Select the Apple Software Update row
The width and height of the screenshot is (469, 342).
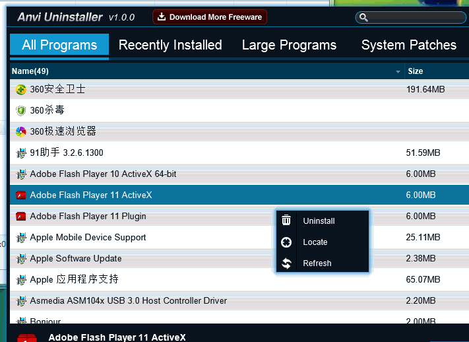coord(76,258)
